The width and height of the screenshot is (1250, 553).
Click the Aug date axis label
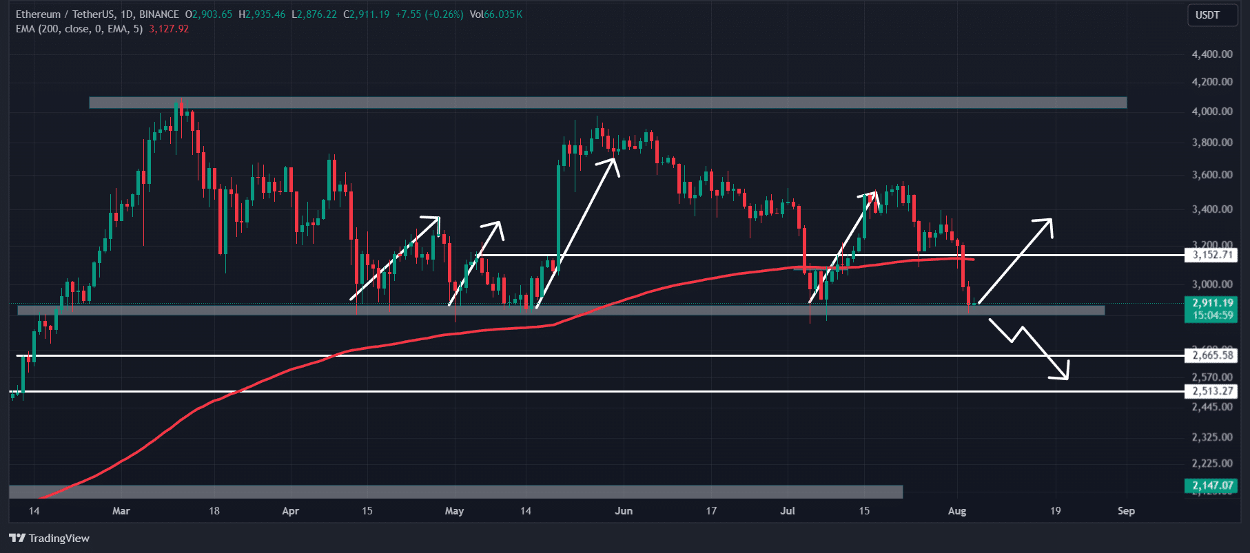pyautogui.click(x=957, y=511)
